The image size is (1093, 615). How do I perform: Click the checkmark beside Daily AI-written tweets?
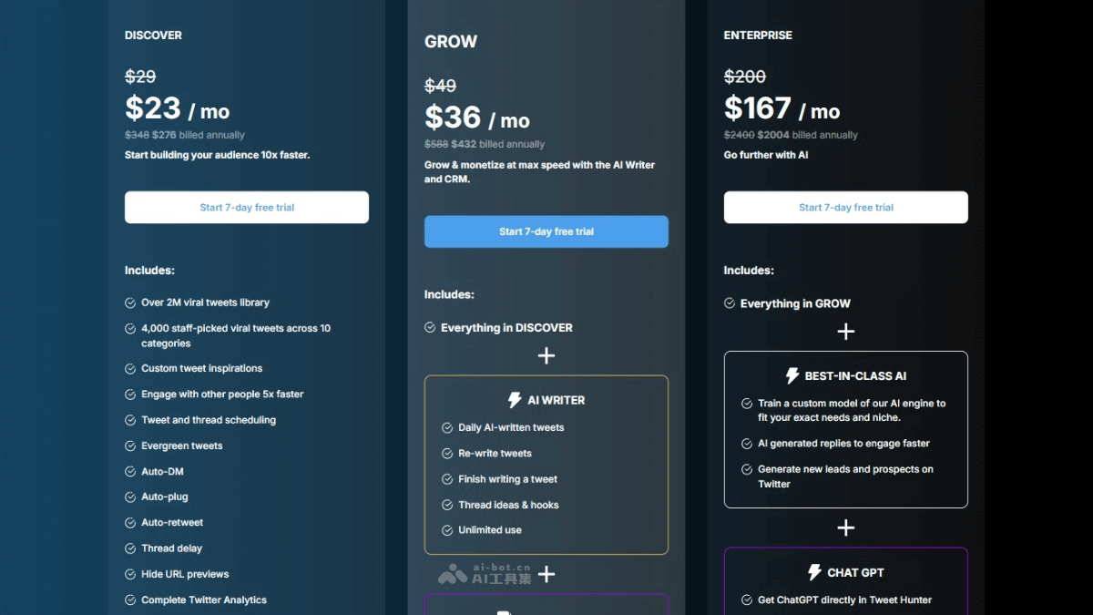pyautogui.click(x=447, y=427)
